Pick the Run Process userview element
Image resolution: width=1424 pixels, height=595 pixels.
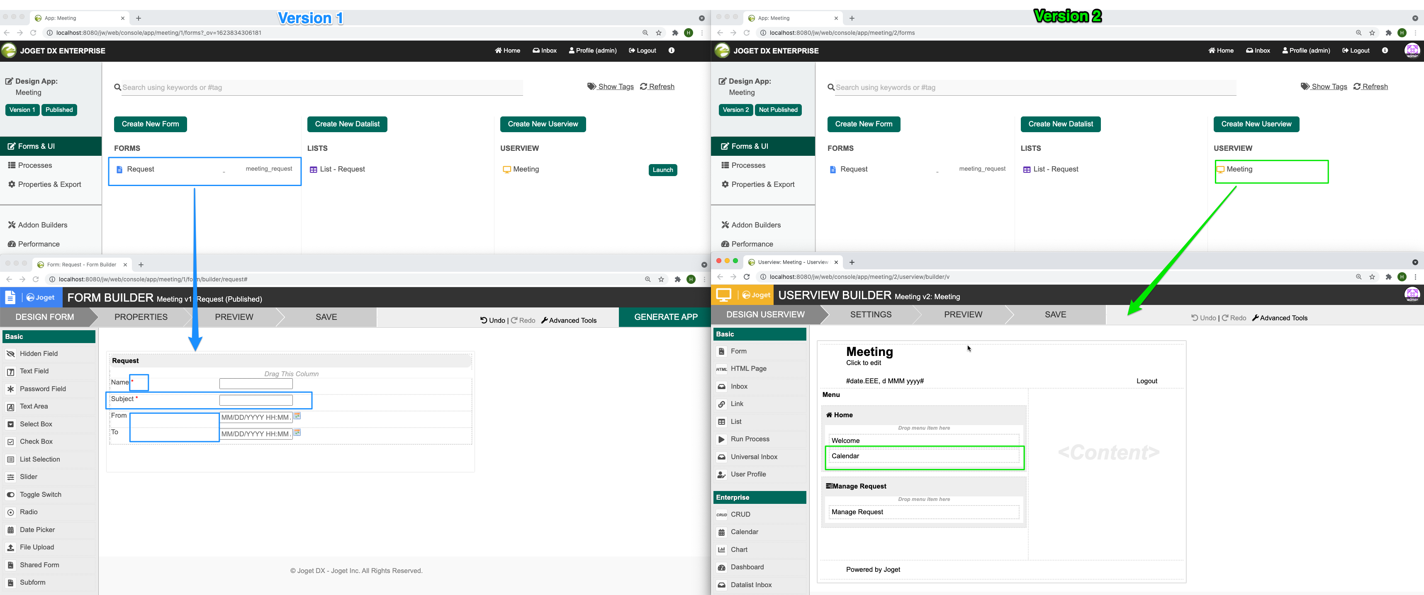(x=750, y=439)
